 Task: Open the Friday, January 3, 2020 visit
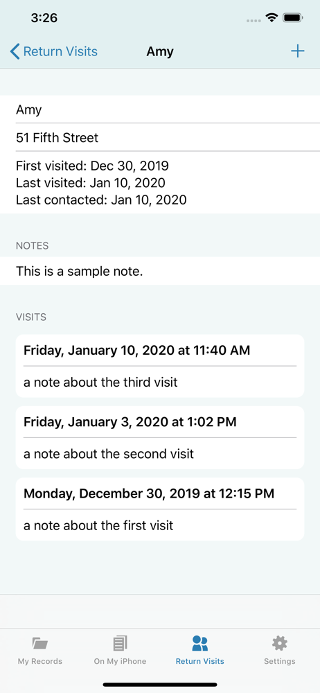tap(160, 437)
